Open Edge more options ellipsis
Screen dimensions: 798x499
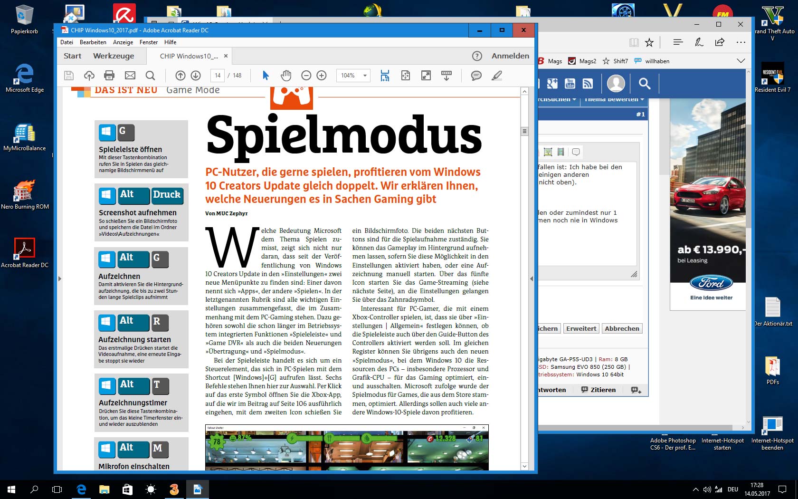click(741, 42)
